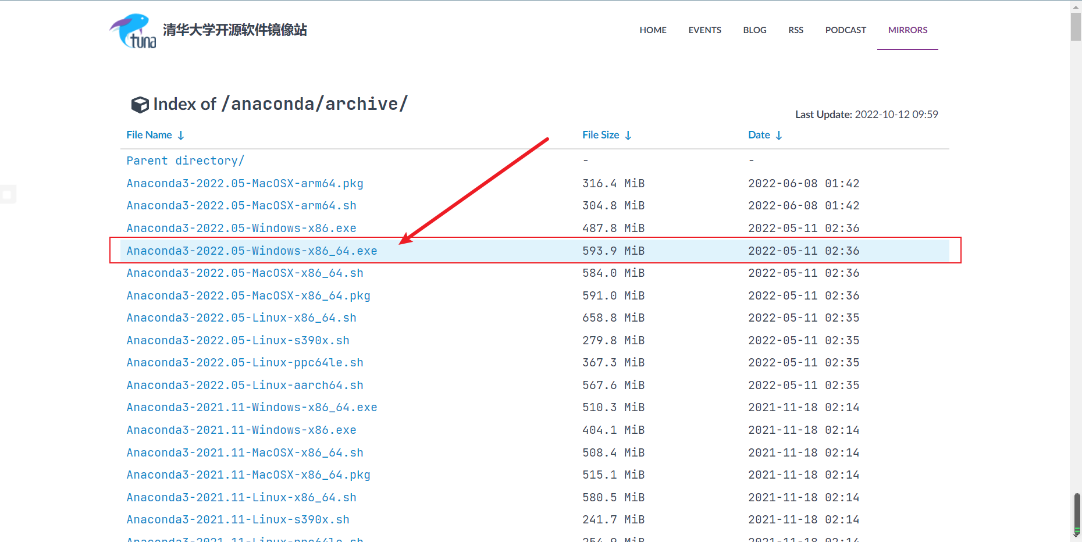Screen dimensions: 1082x542
Task: Click the package box icon beside Index of
Action: [140, 105]
